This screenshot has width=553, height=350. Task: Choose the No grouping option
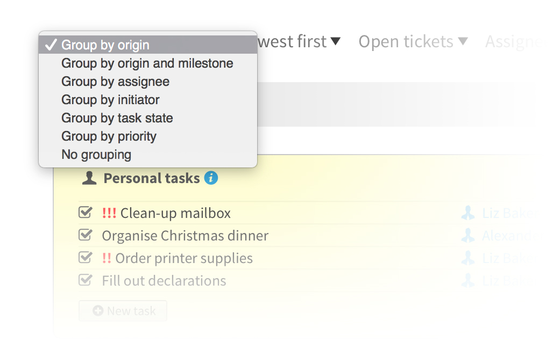click(96, 155)
